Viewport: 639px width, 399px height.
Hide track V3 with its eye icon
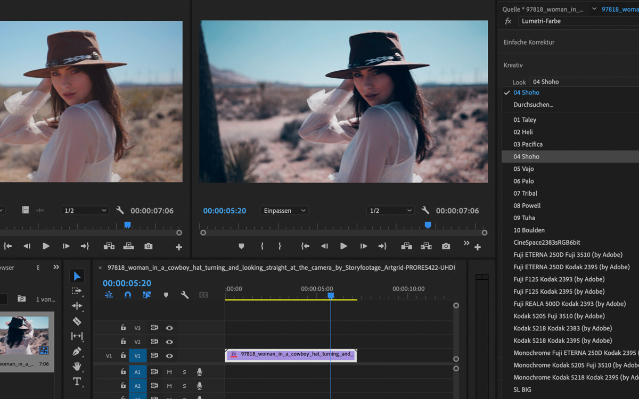[x=169, y=328]
